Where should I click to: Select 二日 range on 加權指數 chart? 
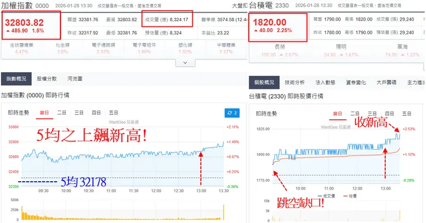62,113
